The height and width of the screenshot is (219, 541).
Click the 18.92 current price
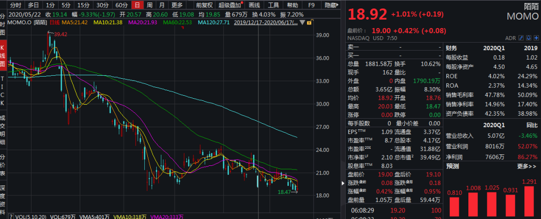pos(367,15)
